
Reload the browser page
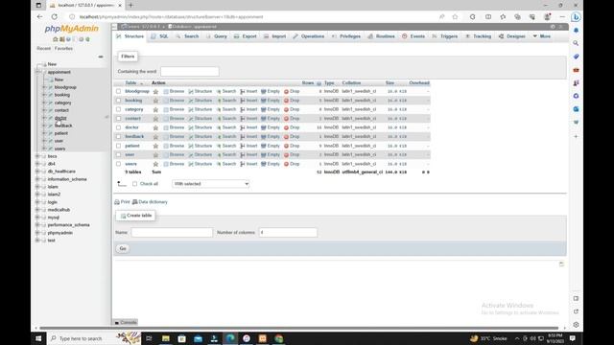click(x=55, y=17)
